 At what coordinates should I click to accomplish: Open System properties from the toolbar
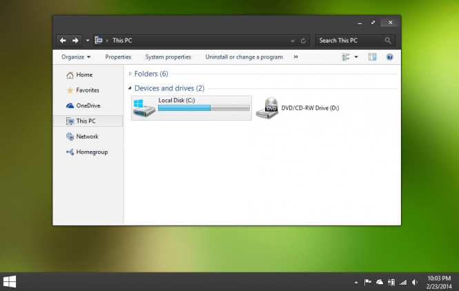pyautogui.click(x=168, y=57)
